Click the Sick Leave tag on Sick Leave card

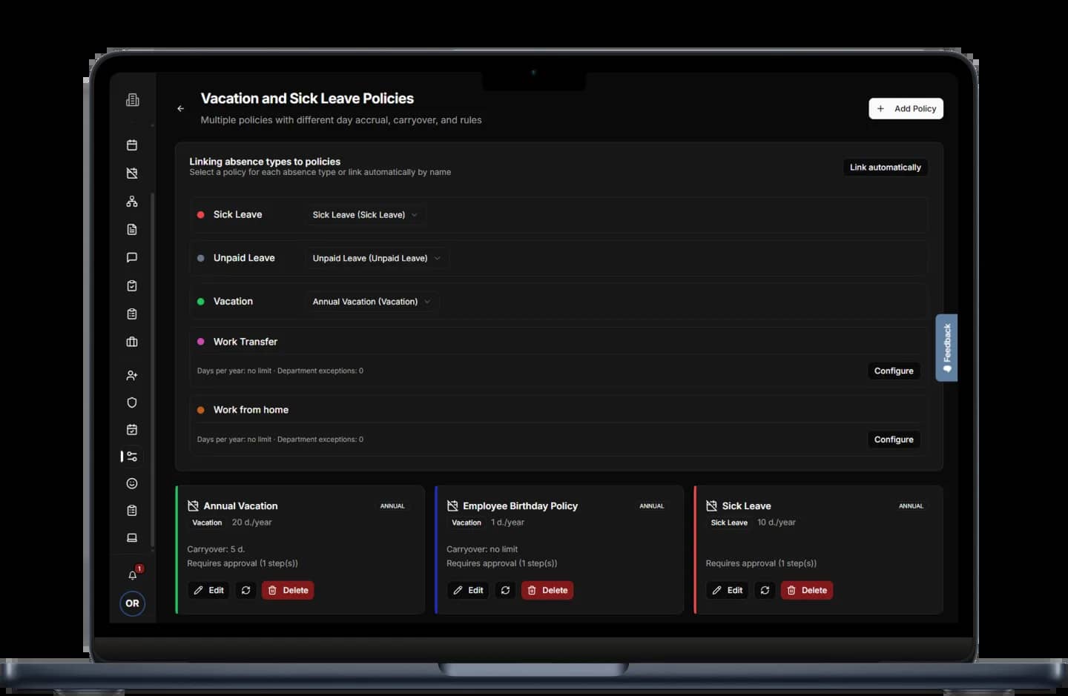(x=729, y=523)
